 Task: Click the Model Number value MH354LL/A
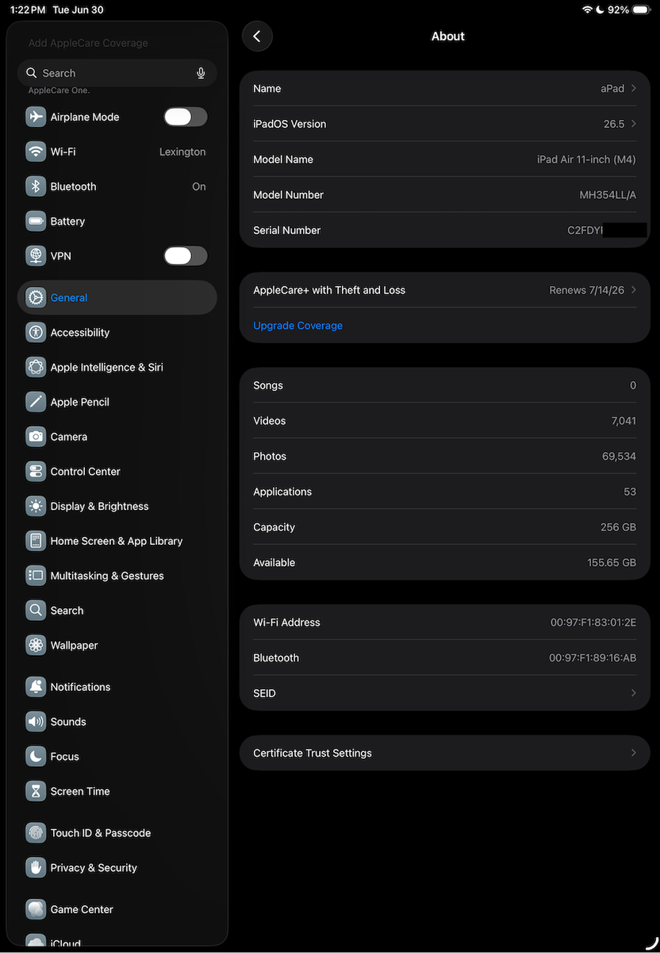(x=608, y=195)
